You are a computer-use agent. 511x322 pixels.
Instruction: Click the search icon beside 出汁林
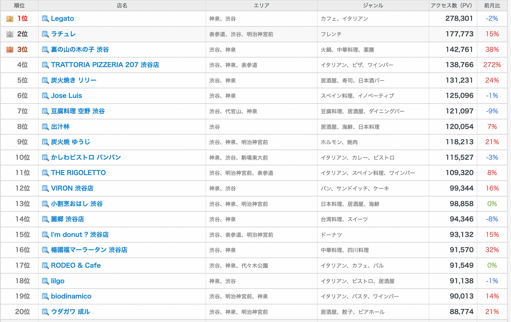coord(45,127)
